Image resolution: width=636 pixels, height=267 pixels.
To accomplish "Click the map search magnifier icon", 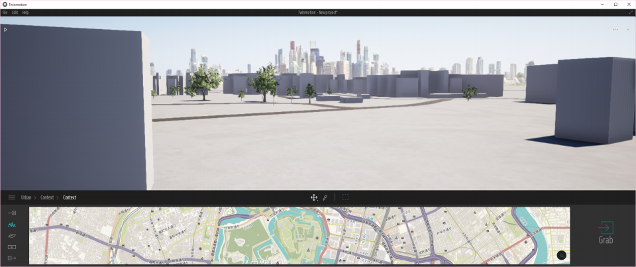I will (x=561, y=255).
